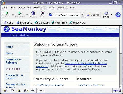Open IRC Chat status bar icon
The image size is (123, 94).
click(x=32, y=90)
